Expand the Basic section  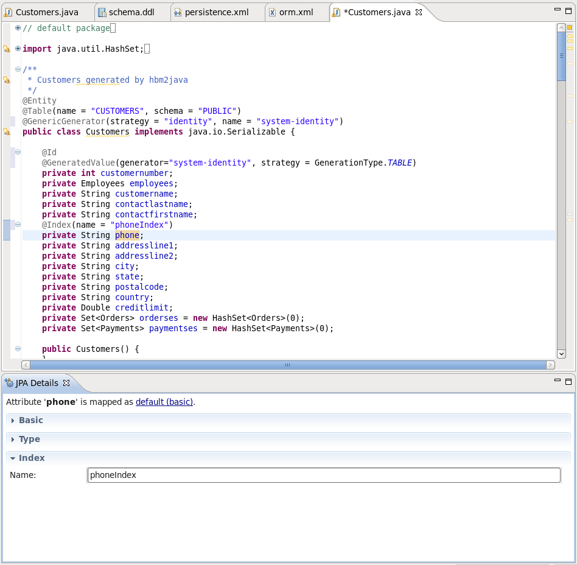(14, 420)
